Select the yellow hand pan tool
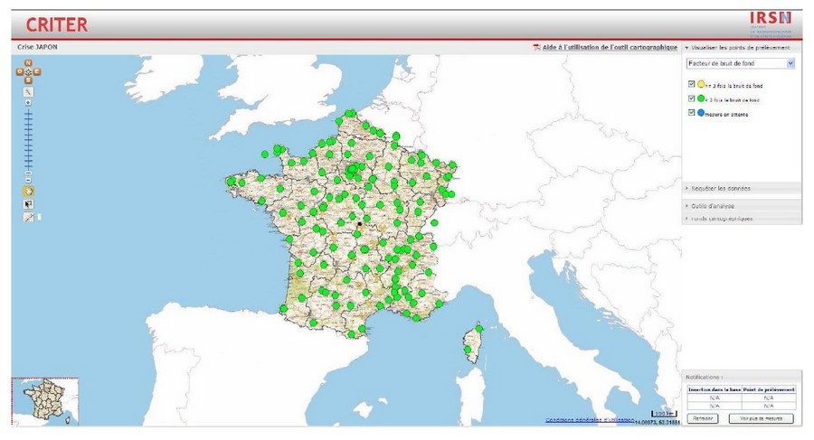 pyautogui.click(x=29, y=192)
